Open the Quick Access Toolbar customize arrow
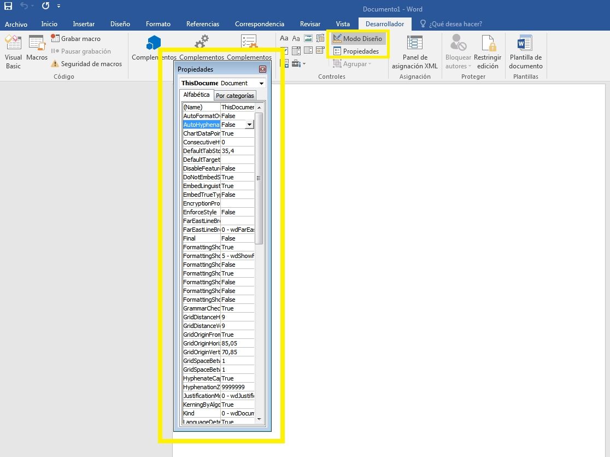 click(59, 6)
